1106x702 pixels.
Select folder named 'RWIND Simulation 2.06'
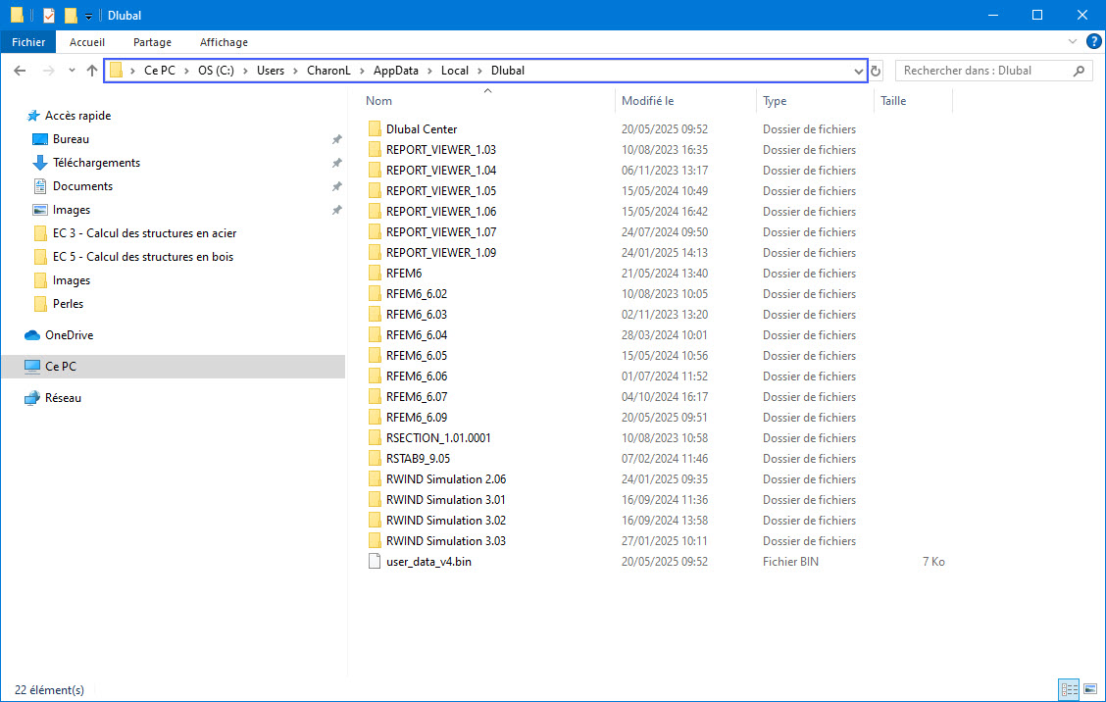click(x=446, y=479)
